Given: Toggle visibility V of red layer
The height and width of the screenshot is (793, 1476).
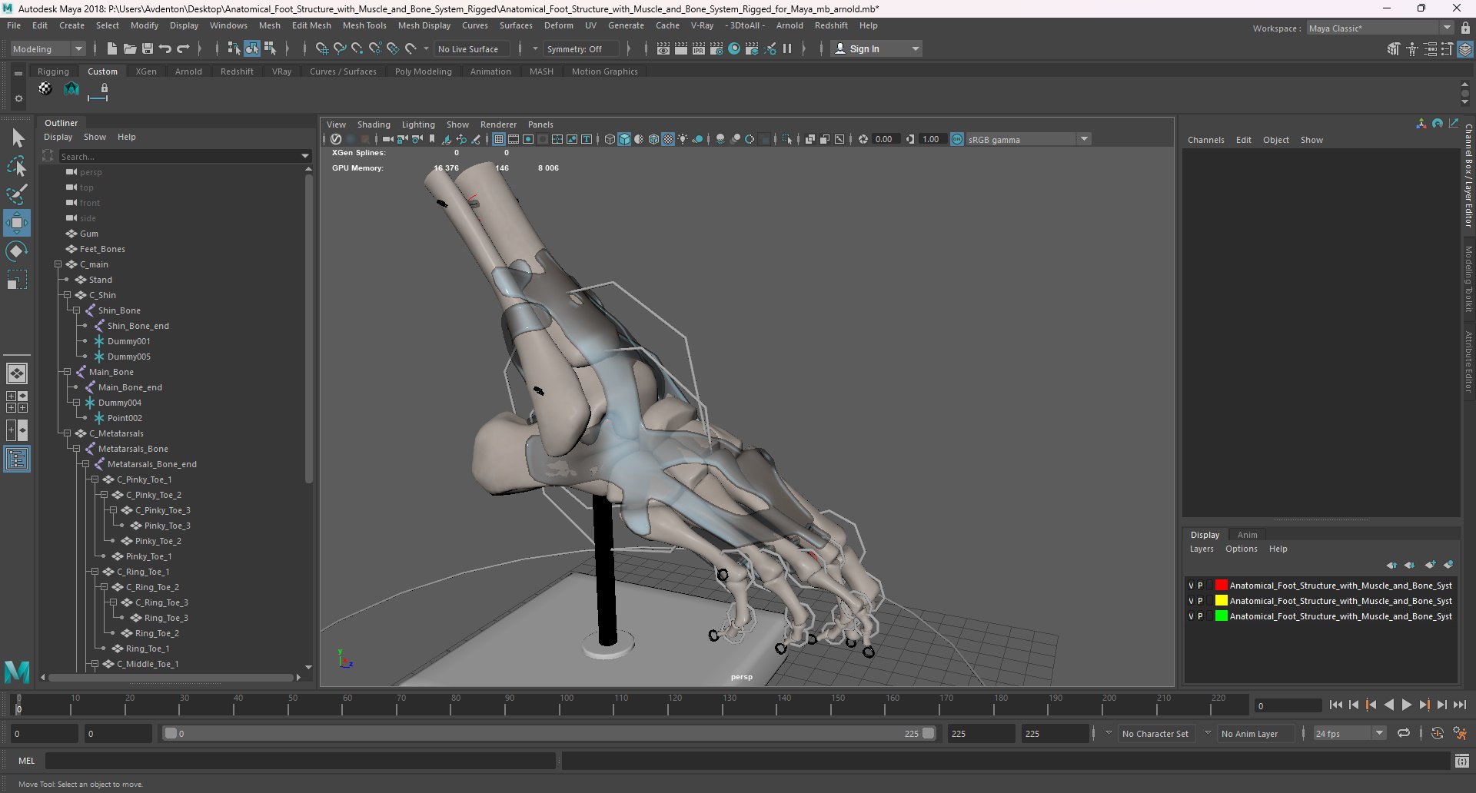Looking at the screenshot, I should 1191,586.
